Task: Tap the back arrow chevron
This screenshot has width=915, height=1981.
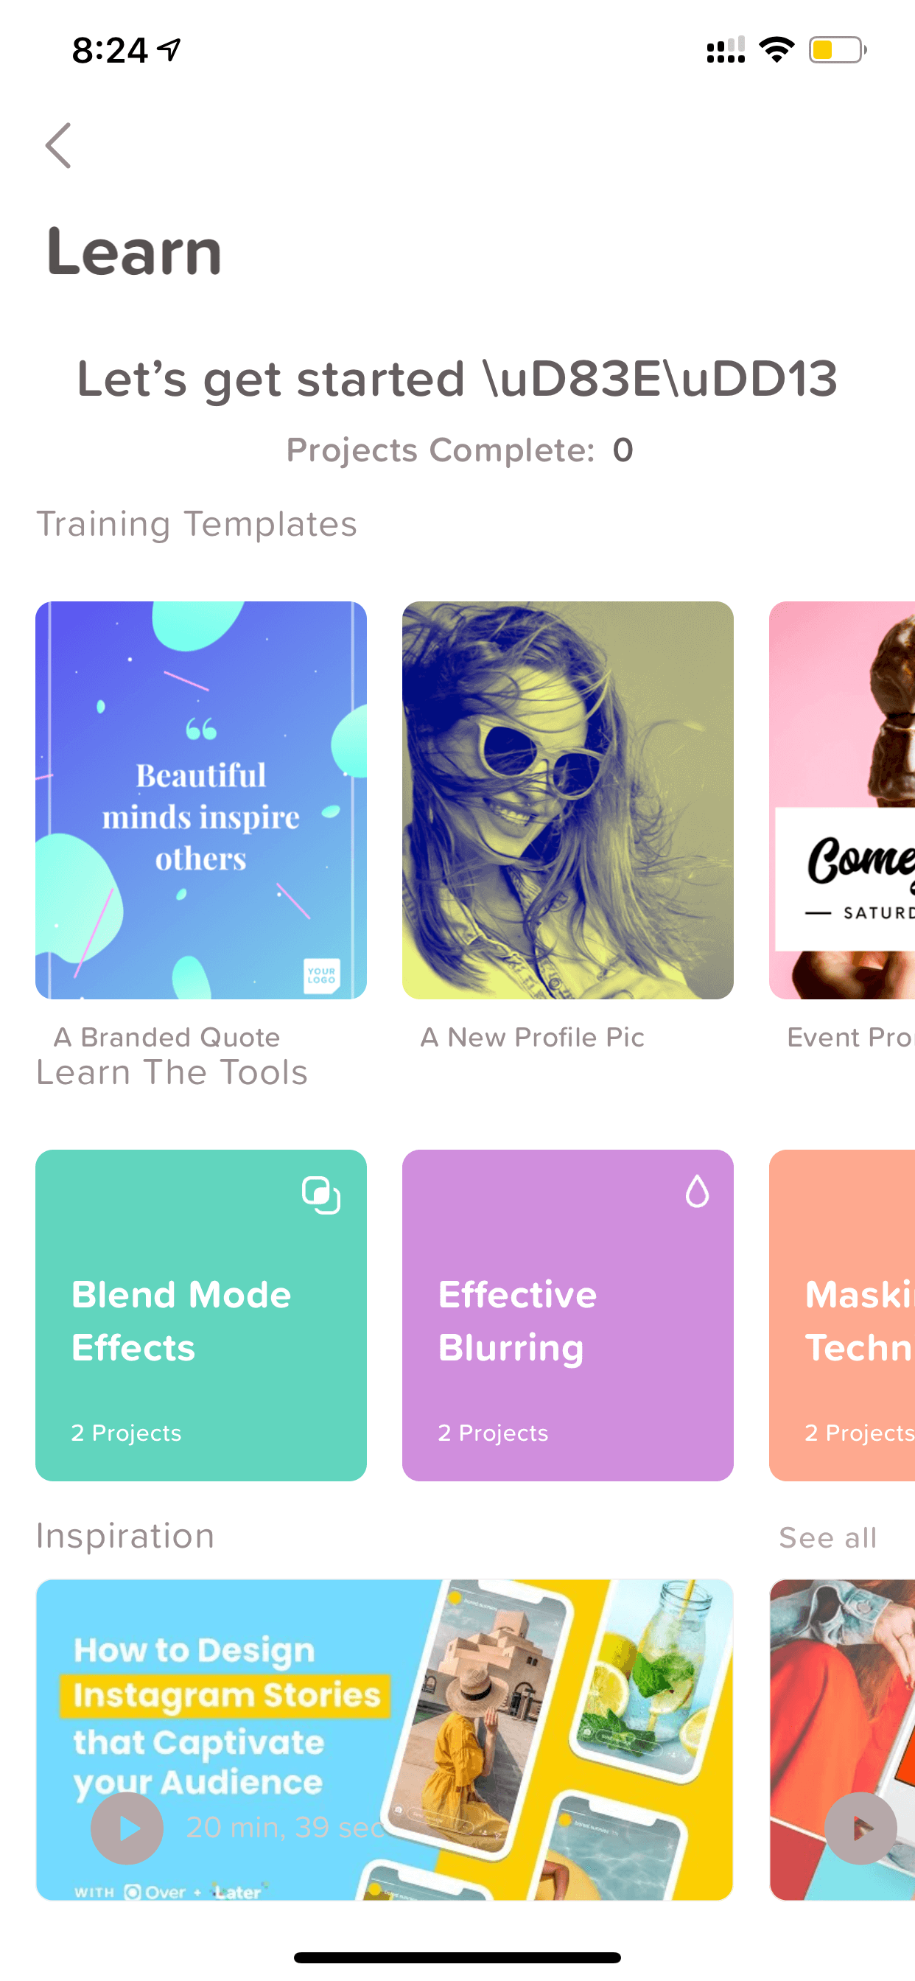Action: pos(58,145)
